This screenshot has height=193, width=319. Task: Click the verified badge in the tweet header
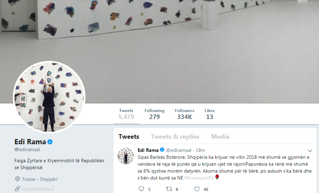(x=162, y=150)
